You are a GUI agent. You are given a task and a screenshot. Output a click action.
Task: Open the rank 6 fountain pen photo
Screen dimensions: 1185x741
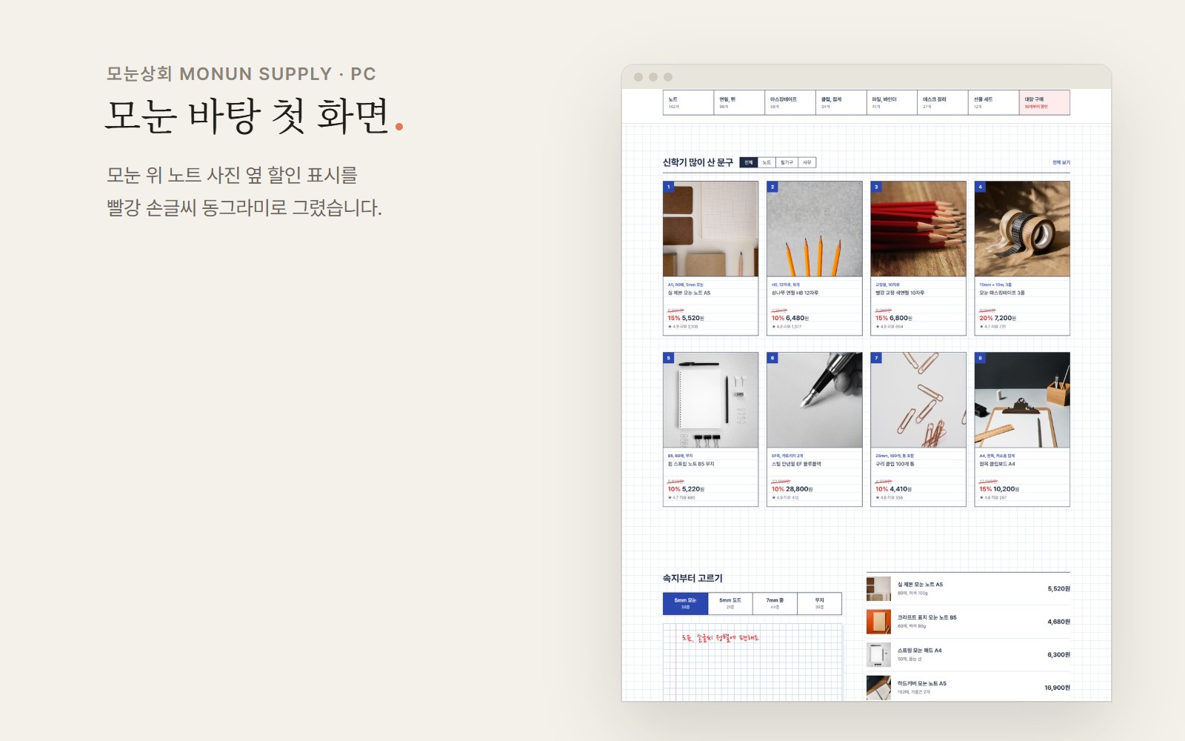pos(814,400)
